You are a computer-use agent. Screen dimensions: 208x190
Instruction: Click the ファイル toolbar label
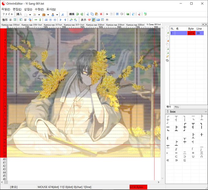(x=8, y=14)
